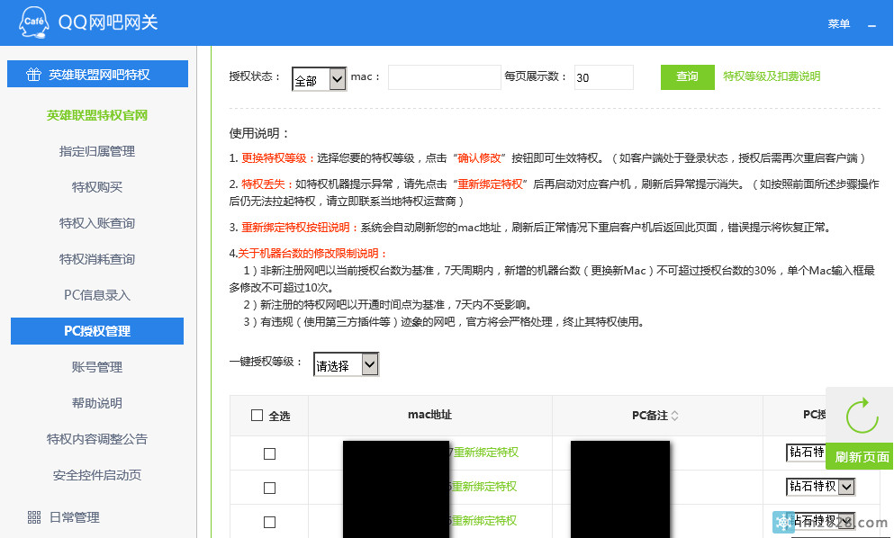The height and width of the screenshot is (538, 894).
Task: Click the mac address input field
Action: coord(444,78)
